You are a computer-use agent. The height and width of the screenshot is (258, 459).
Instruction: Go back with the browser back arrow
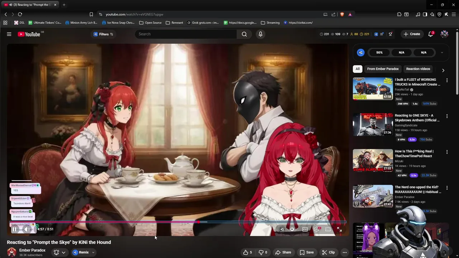[x=6, y=14]
